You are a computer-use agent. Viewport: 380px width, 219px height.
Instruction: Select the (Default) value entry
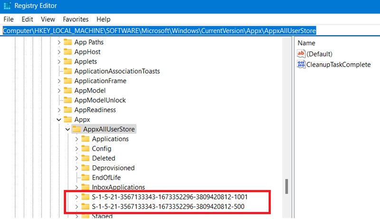coord(319,54)
